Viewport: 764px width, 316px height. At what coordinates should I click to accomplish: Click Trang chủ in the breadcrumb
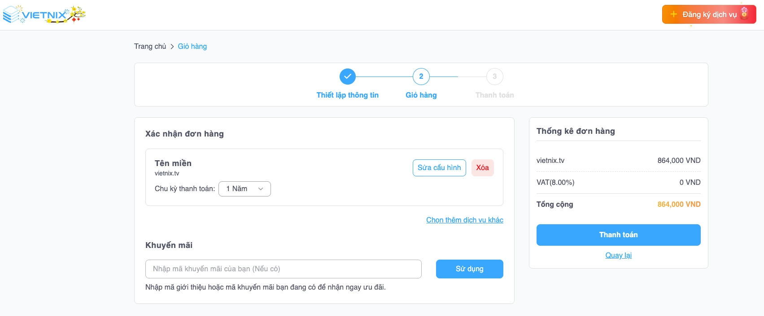pyautogui.click(x=150, y=47)
